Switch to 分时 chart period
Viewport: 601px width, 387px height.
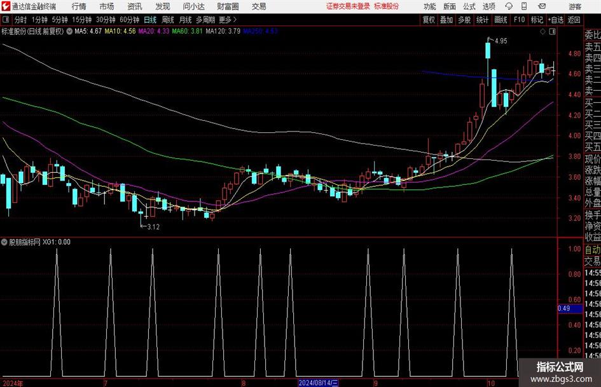tap(21, 20)
